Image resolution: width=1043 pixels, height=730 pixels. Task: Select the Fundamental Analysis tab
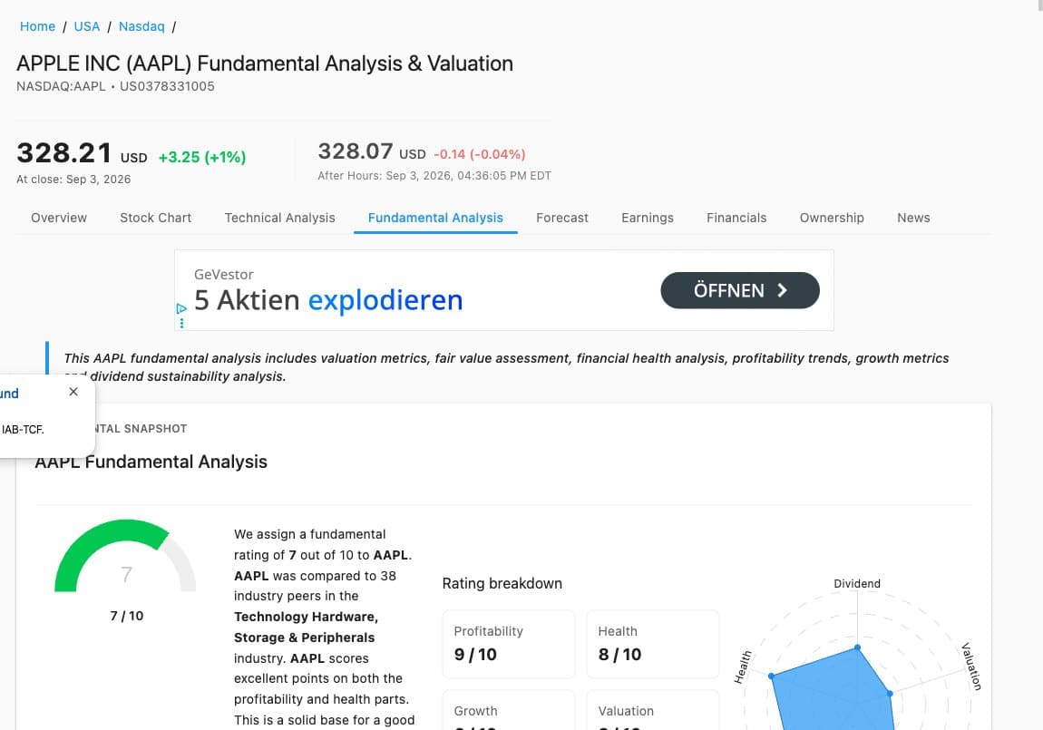(x=435, y=218)
